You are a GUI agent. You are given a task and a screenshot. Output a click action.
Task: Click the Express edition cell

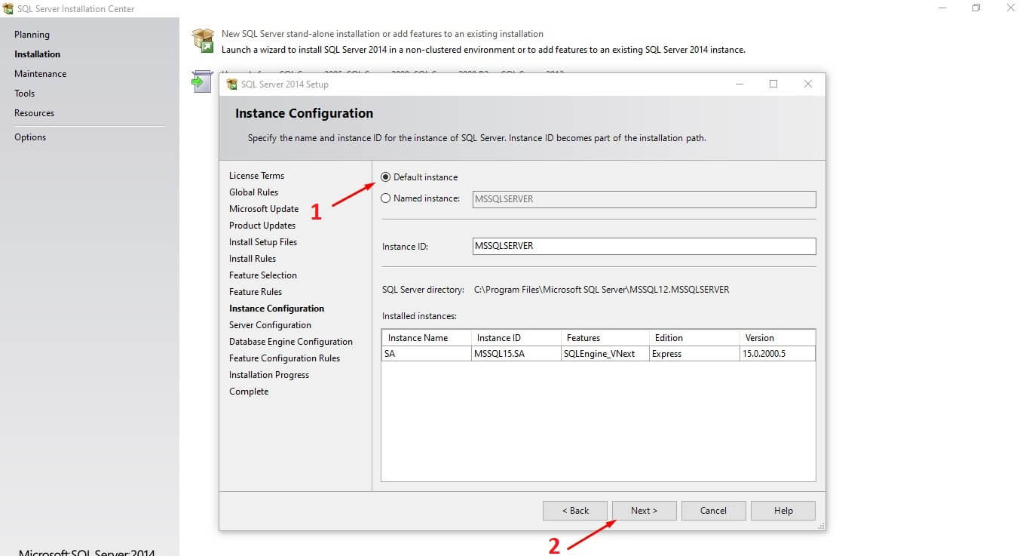(695, 354)
